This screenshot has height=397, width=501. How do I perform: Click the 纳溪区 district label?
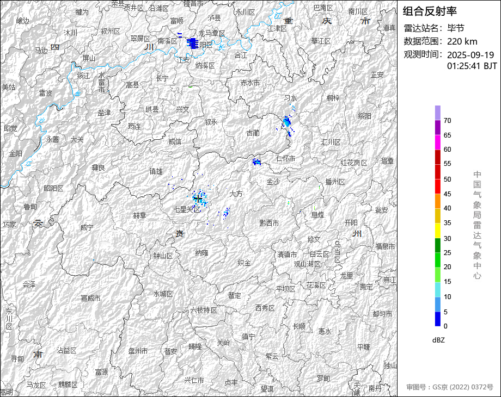click(205, 65)
